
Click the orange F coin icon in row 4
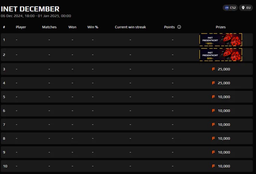tap(213, 83)
